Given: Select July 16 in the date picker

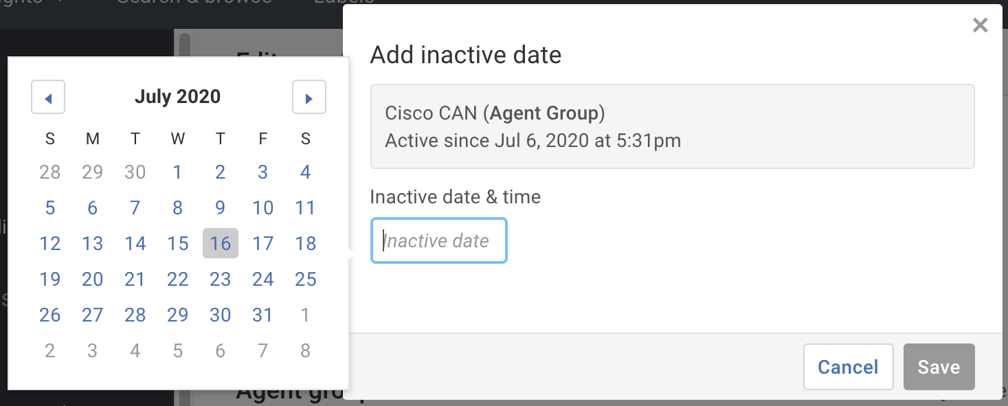Looking at the screenshot, I should [x=220, y=243].
